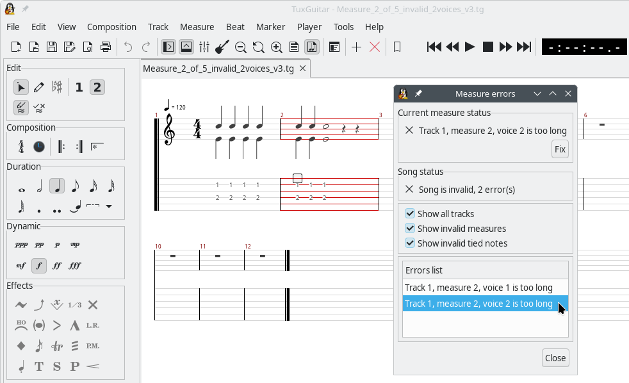This screenshot has width=629, height=383.
Task: Close the Measure errors dialog via Close button
Action: click(555, 357)
